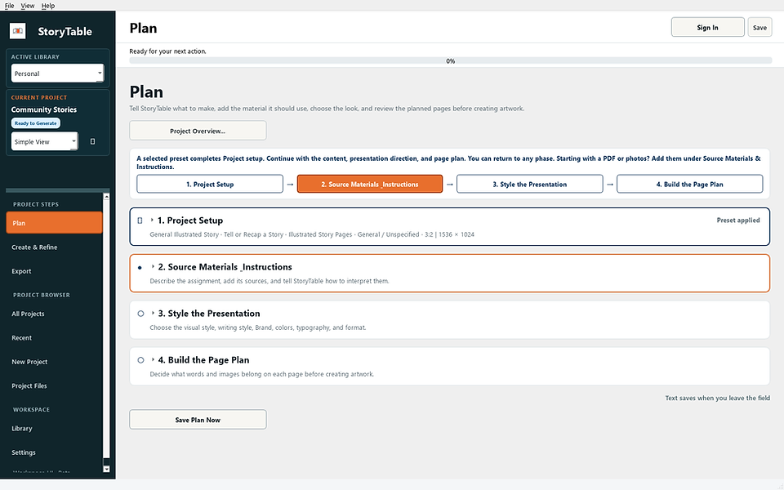Click the status icon in Project Setup row
Image resolution: width=784 pixels, height=490 pixels.
point(140,220)
